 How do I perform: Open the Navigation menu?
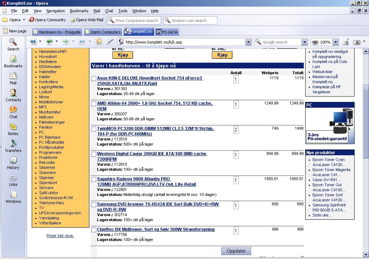pos(55,11)
